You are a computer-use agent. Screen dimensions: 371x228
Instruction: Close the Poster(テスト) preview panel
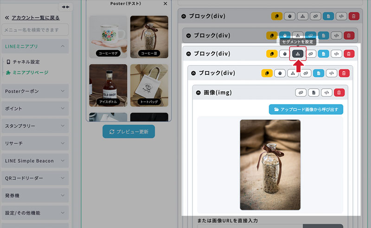[166, 4]
